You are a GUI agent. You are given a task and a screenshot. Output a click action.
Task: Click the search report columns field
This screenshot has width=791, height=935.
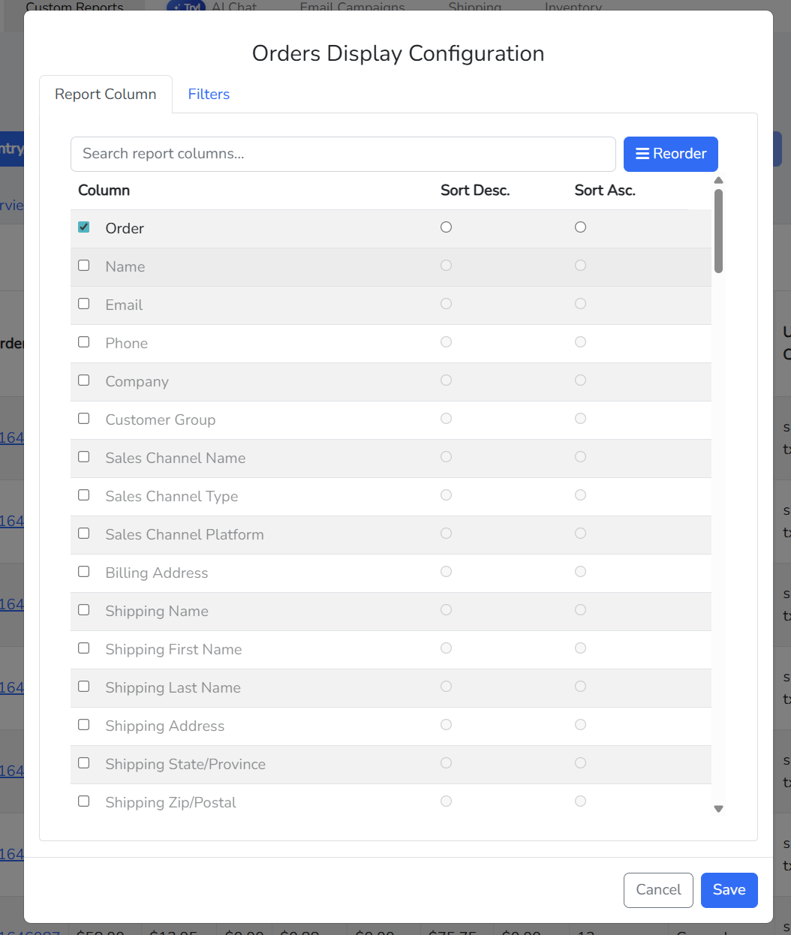click(342, 154)
